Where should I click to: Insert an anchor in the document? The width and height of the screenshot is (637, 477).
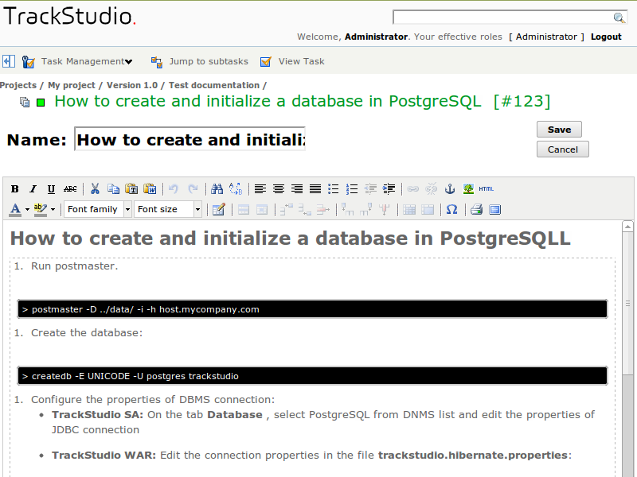click(x=450, y=188)
